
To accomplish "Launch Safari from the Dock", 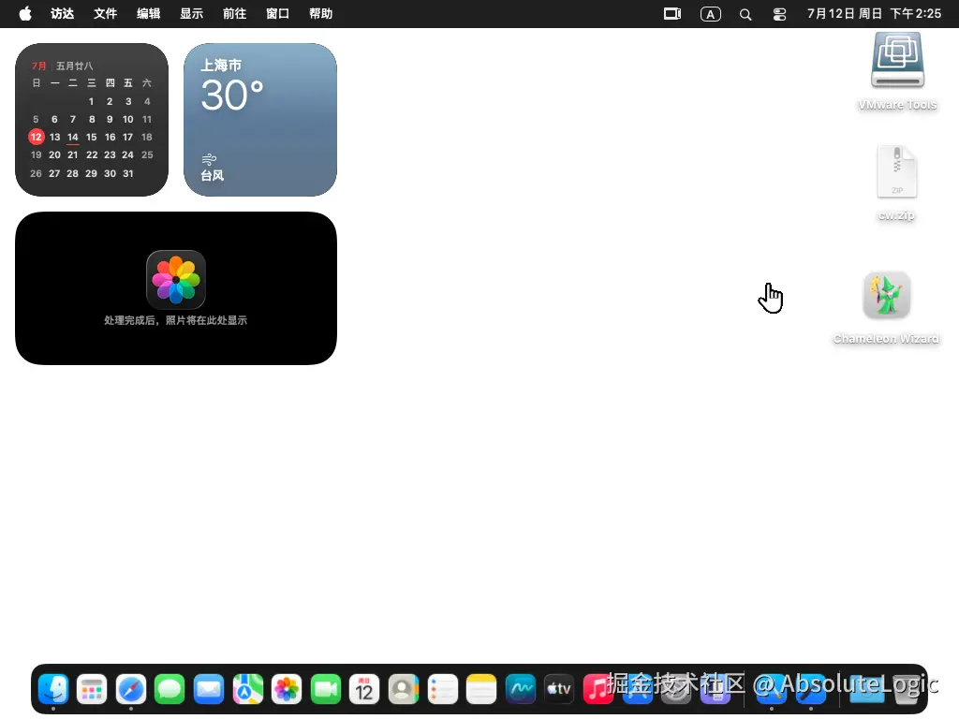I will (131, 689).
